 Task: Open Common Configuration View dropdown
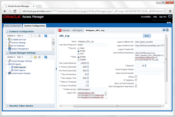click(x=20, y=36)
